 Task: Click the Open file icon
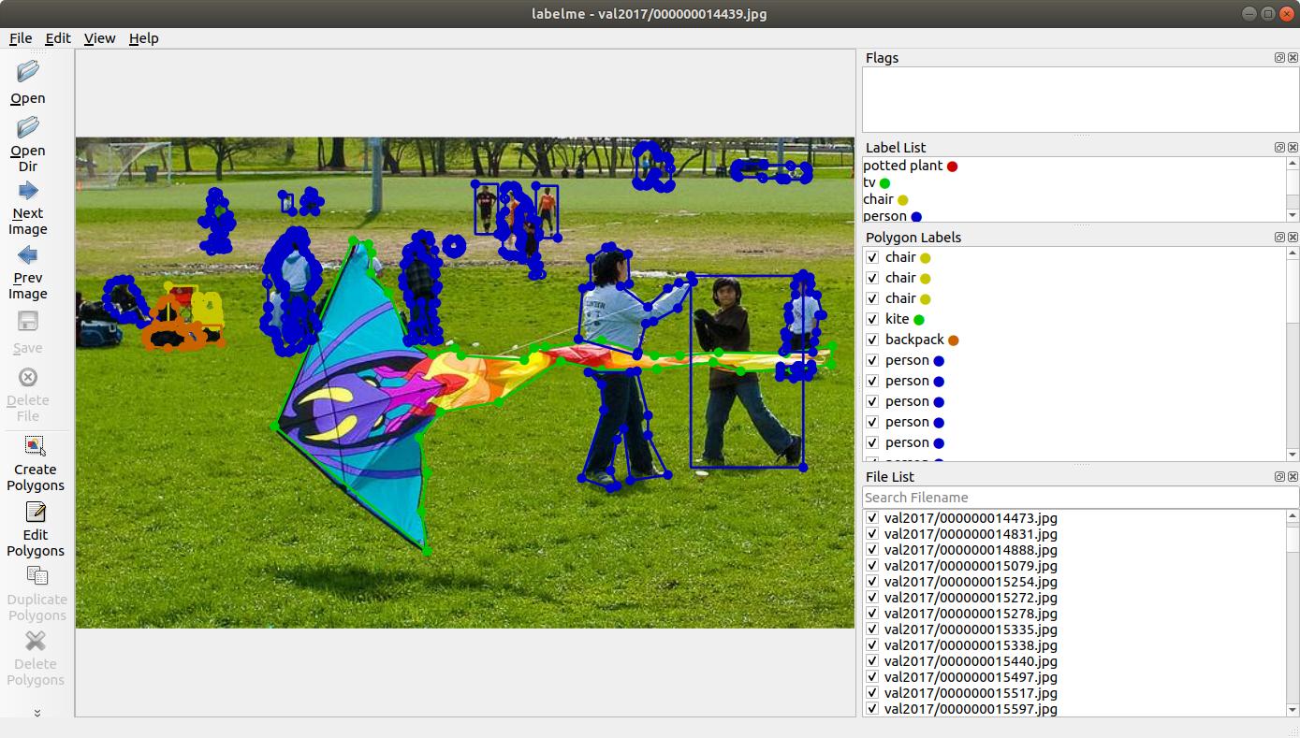[x=27, y=72]
